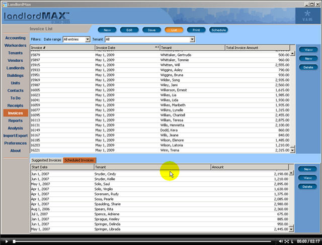
Task: Open Accounting in the sidebar
Action: pyautogui.click(x=16, y=38)
